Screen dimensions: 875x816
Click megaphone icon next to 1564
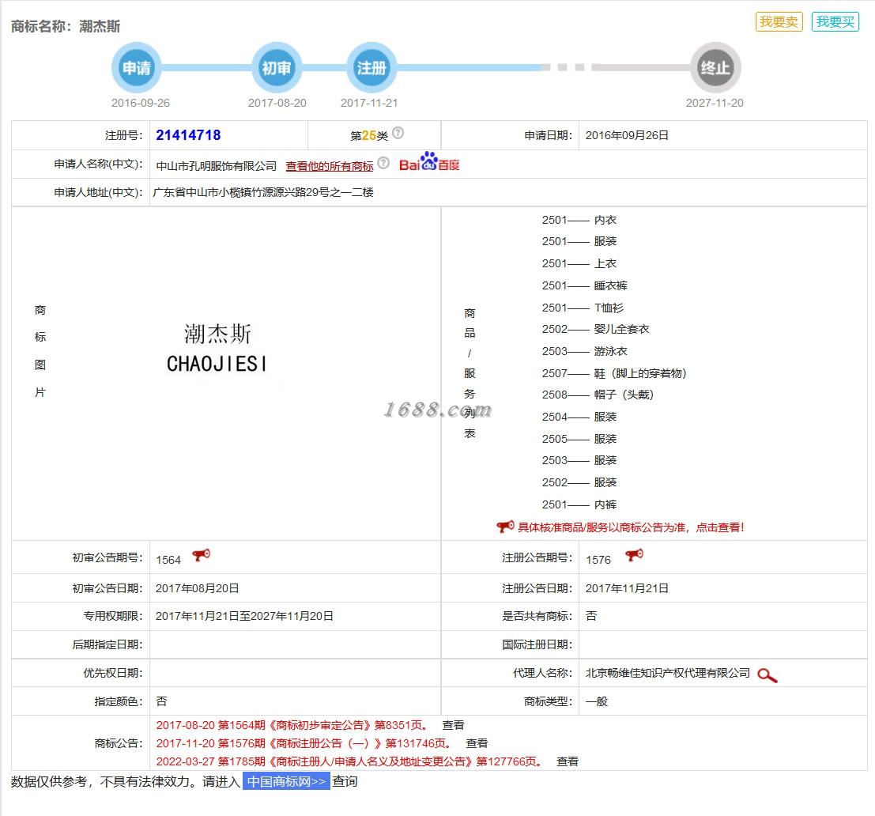pos(201,555)
